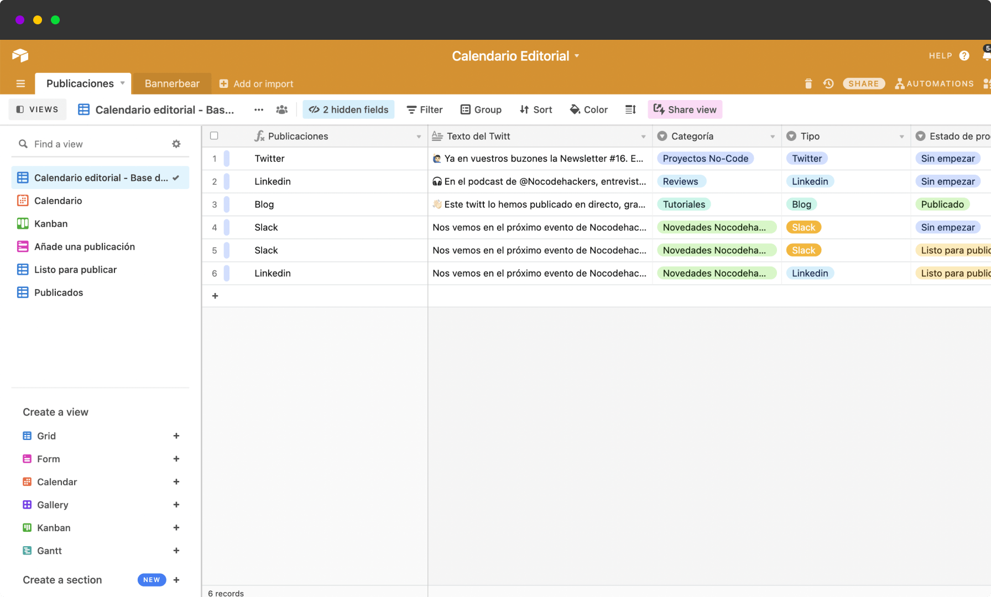Click the collaborators icon in the toolbar
This screenshot has width=991, height=597.
point(282,109)
